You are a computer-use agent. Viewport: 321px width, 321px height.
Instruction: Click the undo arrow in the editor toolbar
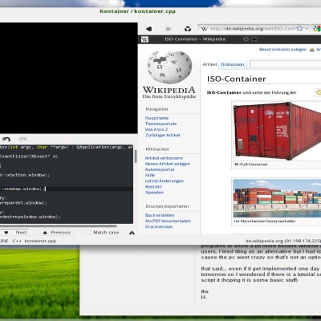click(6, 139)
